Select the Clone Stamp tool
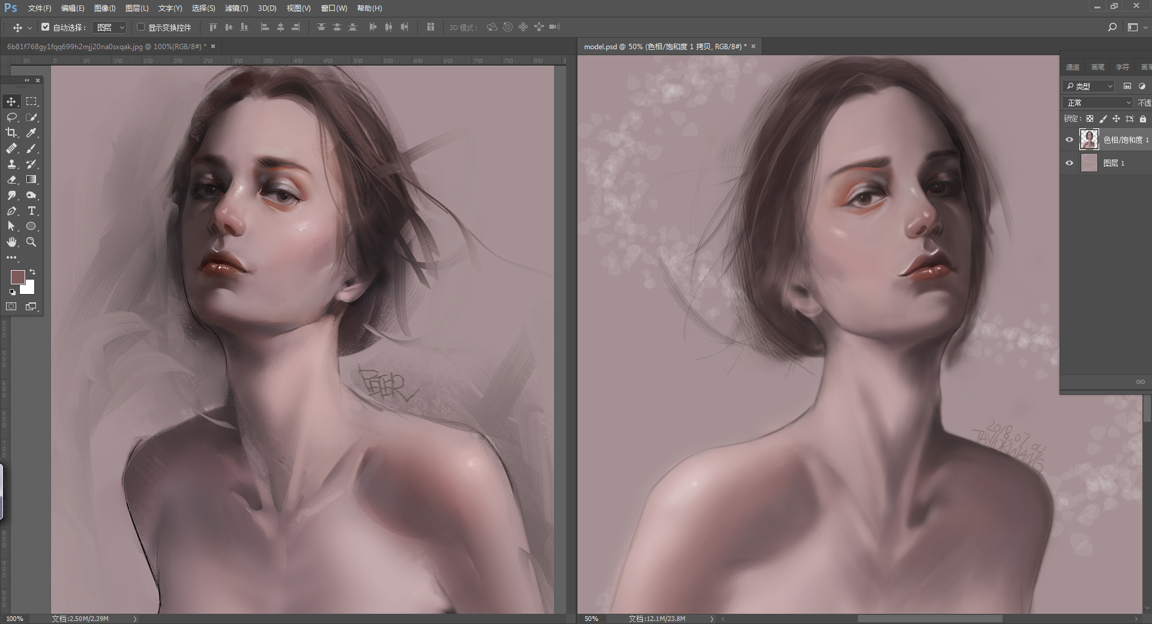Screen dimensions: 1152x624 pyautogui.click(x=11, y=164)
